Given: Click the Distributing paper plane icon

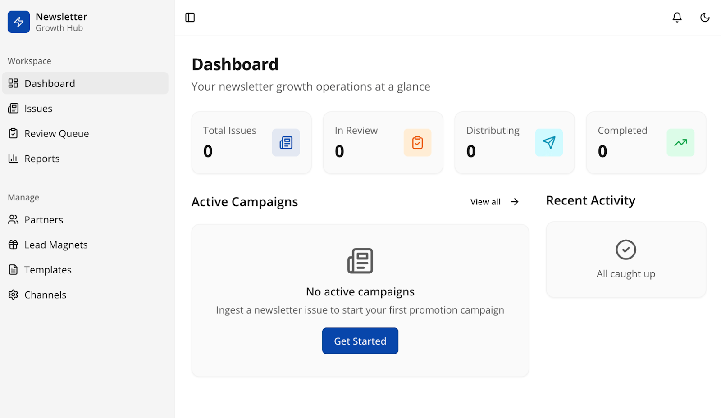Looking at the screenshot, I should pos(549,143).
